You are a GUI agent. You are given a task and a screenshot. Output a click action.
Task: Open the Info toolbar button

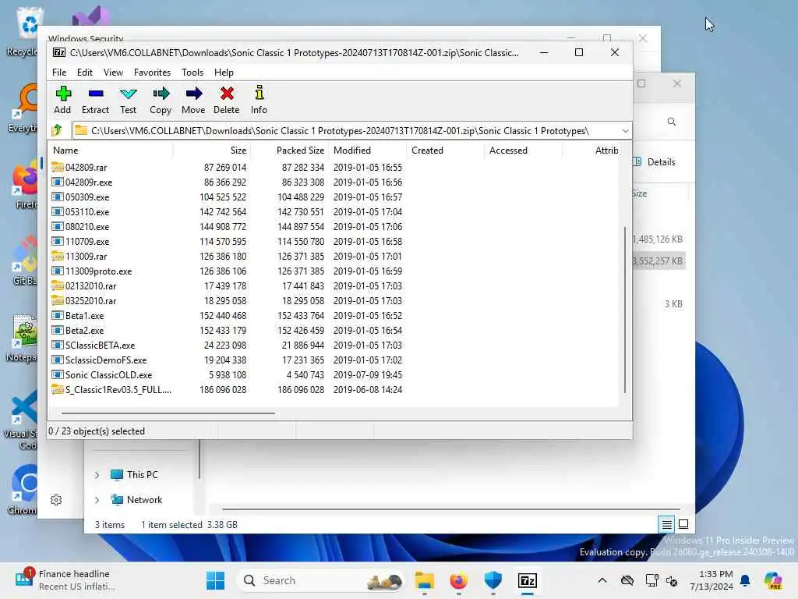tap(259, 100)
